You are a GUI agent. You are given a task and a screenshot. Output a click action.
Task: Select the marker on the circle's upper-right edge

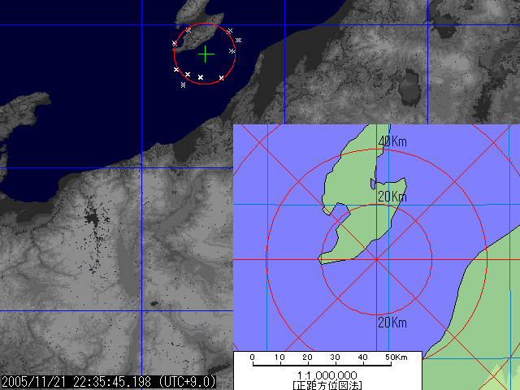pos(229,31)
